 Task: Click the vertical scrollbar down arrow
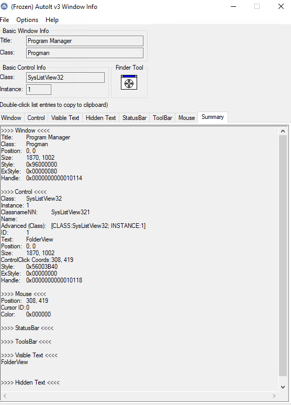[283, 387]
